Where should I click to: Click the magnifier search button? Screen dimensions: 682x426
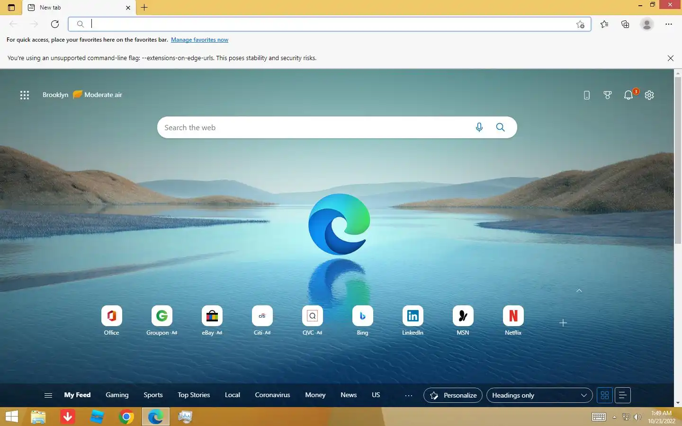pos(501,127)
